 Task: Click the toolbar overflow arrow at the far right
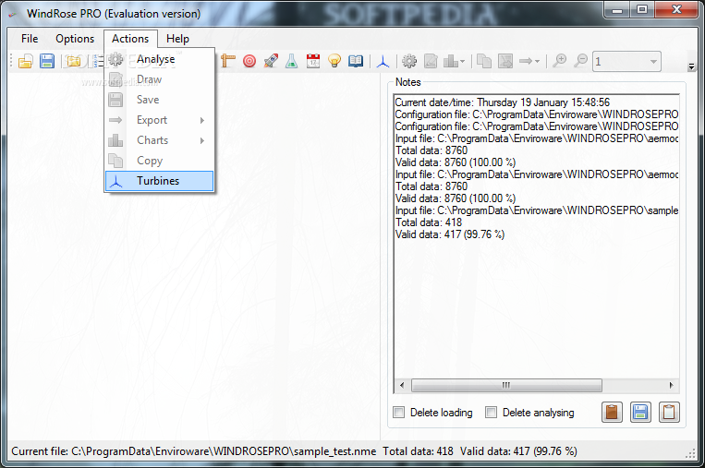pyautogui.click(x=691, y=66)
